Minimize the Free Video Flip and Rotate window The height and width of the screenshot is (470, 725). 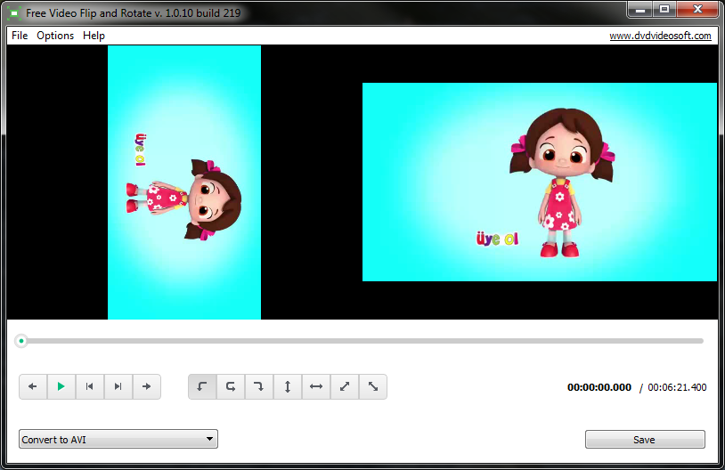639,9
